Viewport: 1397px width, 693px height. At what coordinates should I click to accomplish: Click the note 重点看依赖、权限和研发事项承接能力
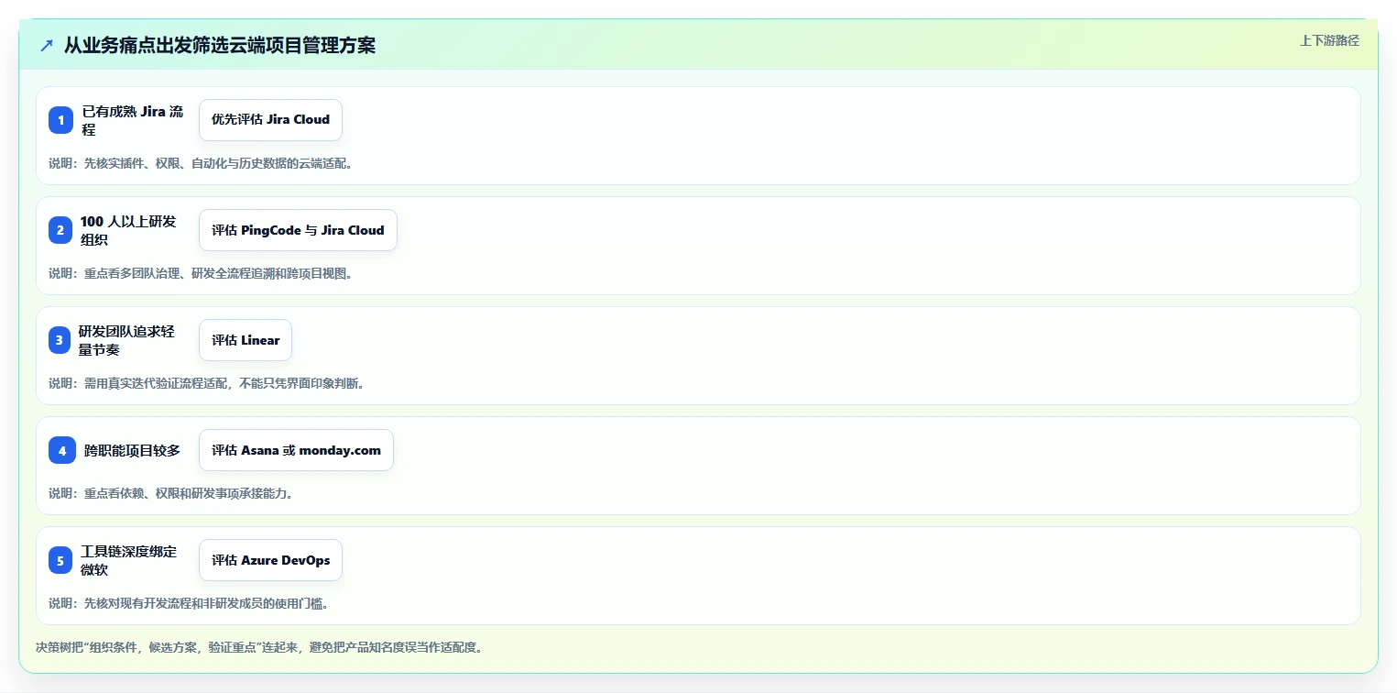170,493
